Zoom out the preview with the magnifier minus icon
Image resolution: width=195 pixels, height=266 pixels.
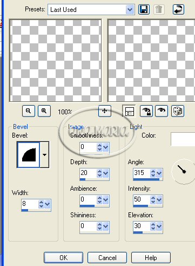tap(29, 111)
